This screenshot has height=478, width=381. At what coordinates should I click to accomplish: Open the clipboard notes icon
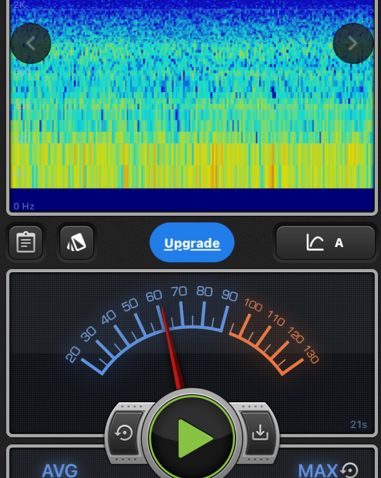26,243
